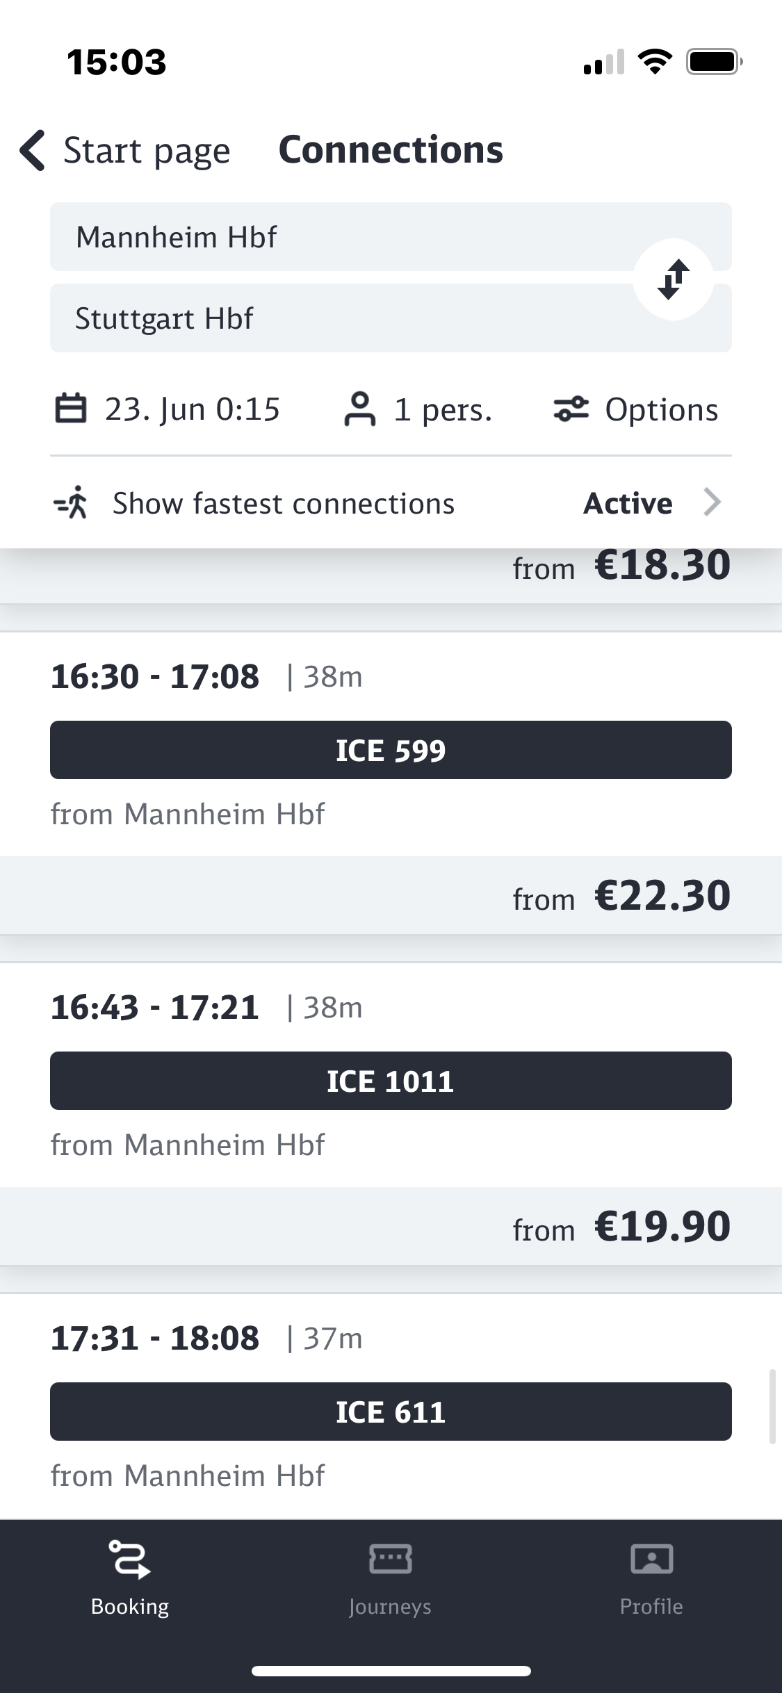Change the 1 pers. traveller selection

[443, 409]
